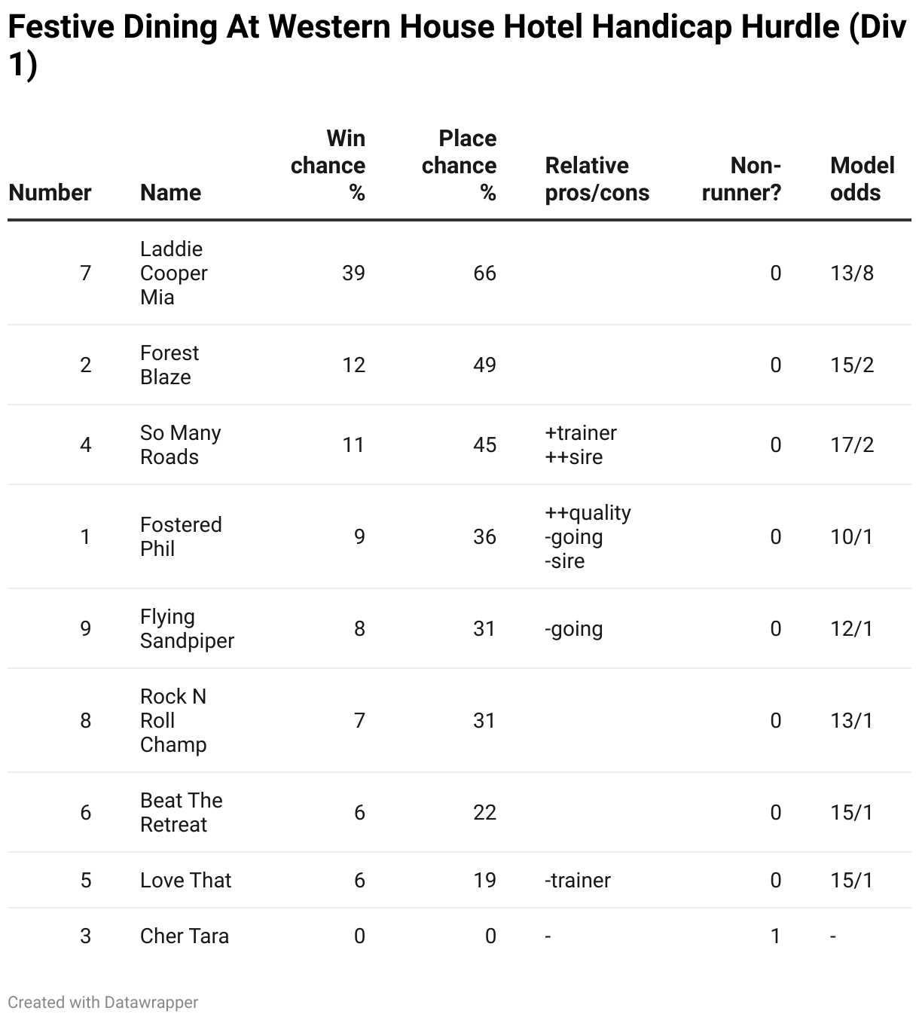The image size is (919, 1020).
Task: Click the ++quality pros text
Action: [x=588, y=513]
